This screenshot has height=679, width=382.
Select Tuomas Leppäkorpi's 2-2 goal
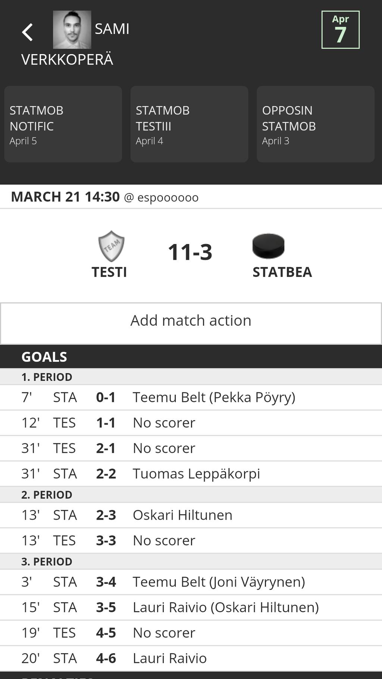(x=191, y=473)
